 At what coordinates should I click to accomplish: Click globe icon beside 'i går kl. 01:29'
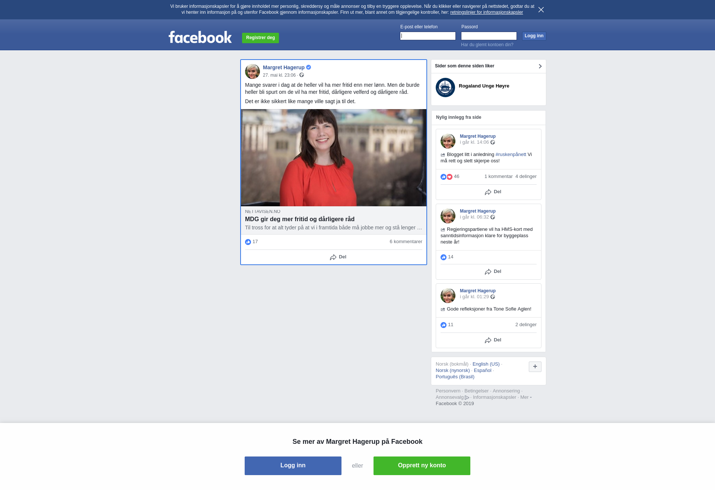tap(493, 297)
